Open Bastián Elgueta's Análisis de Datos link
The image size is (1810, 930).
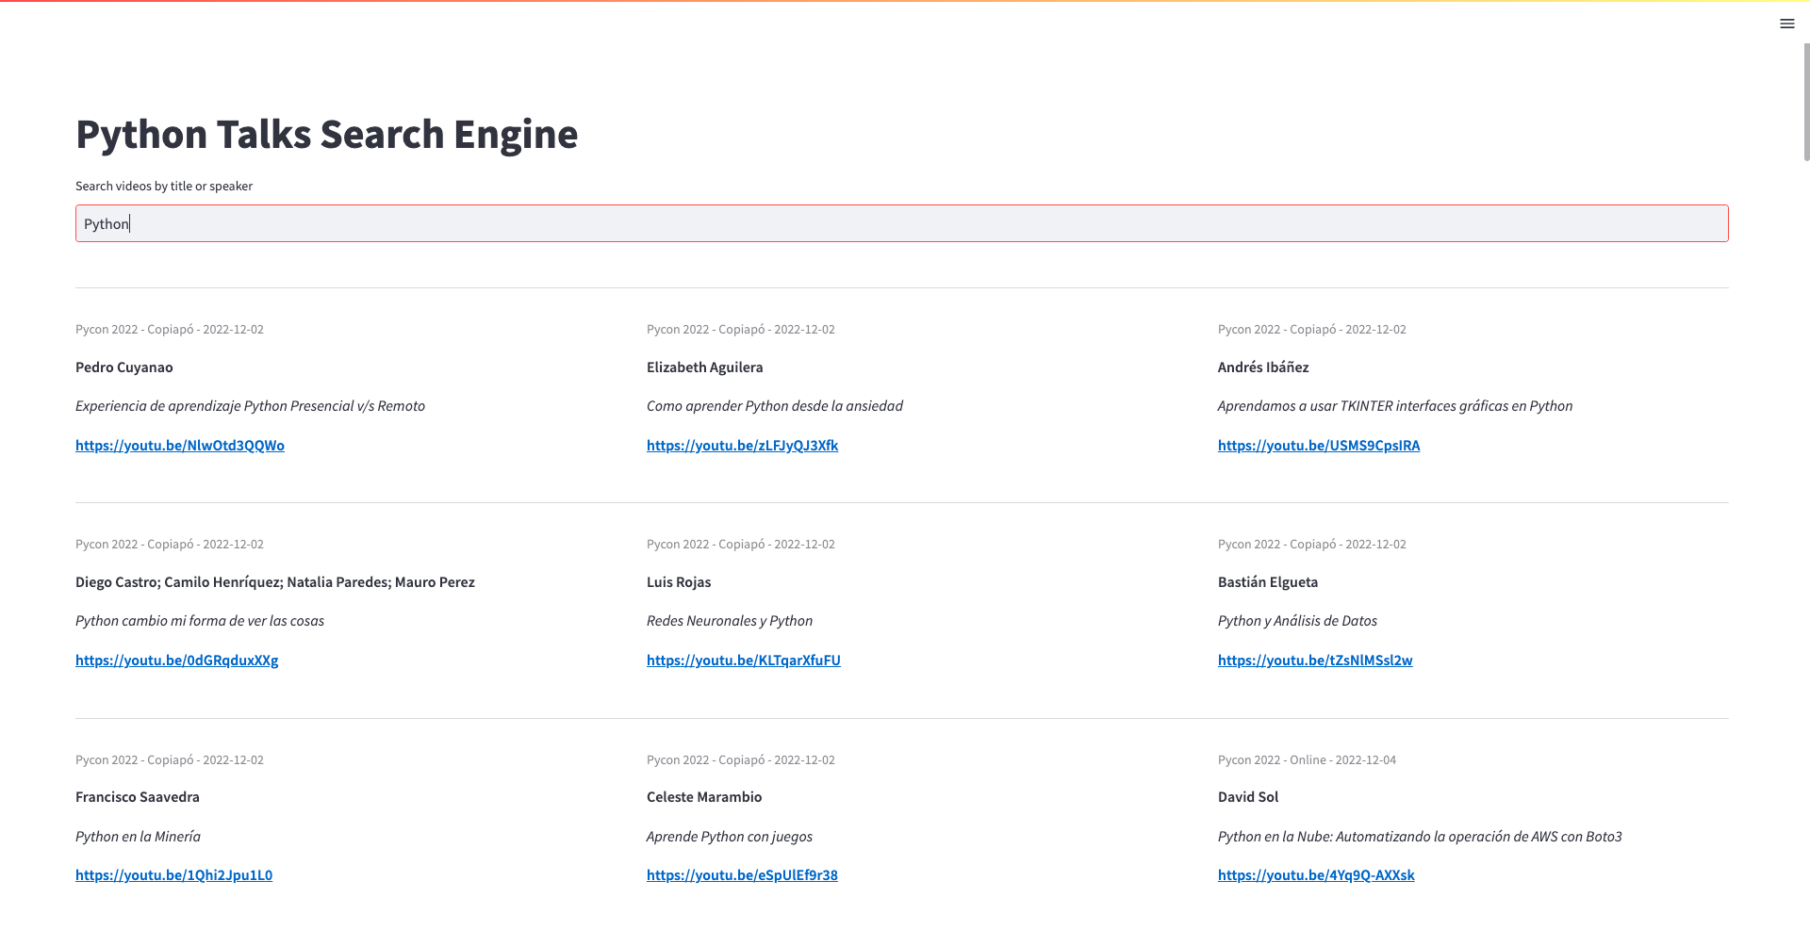[x=1314, y=661]
